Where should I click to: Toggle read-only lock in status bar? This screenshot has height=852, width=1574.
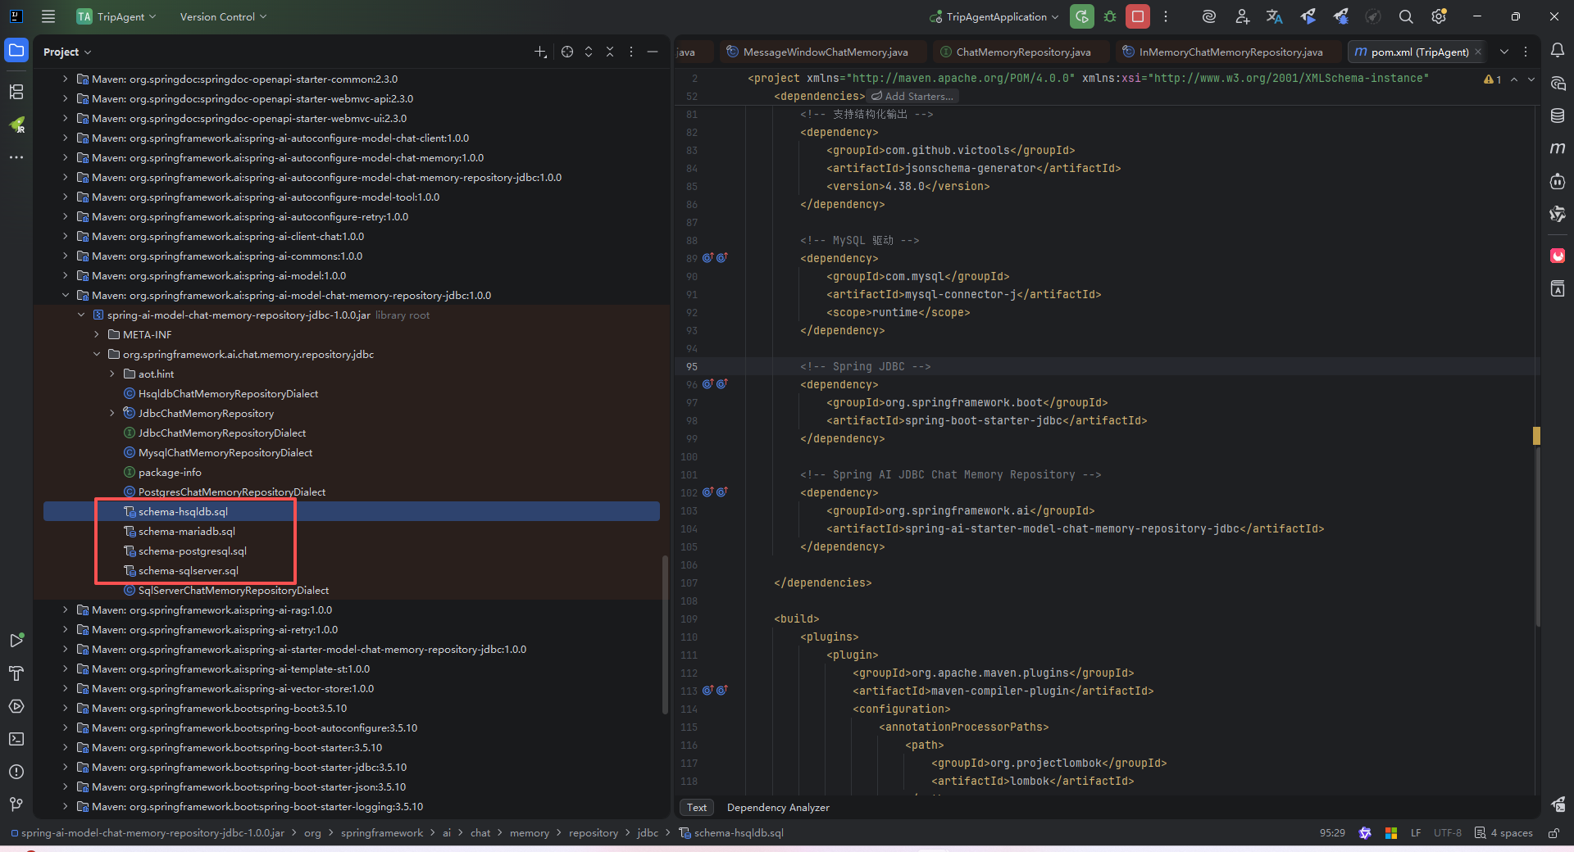pos(1554,833)
